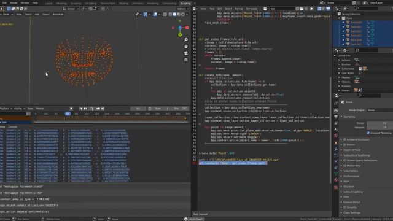Toggle show gizmo button in viewport
393x221 pixels.
coord(146,14)
